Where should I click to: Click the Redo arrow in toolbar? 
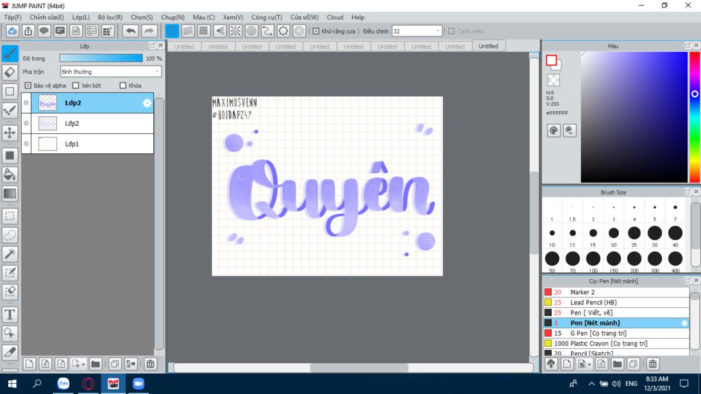[149, 31]
